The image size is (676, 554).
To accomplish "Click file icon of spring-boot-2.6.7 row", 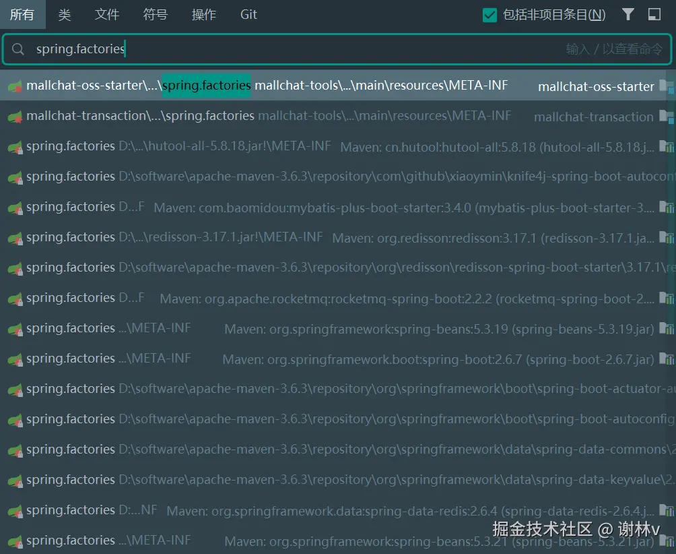I will click(x=15, y=359).
